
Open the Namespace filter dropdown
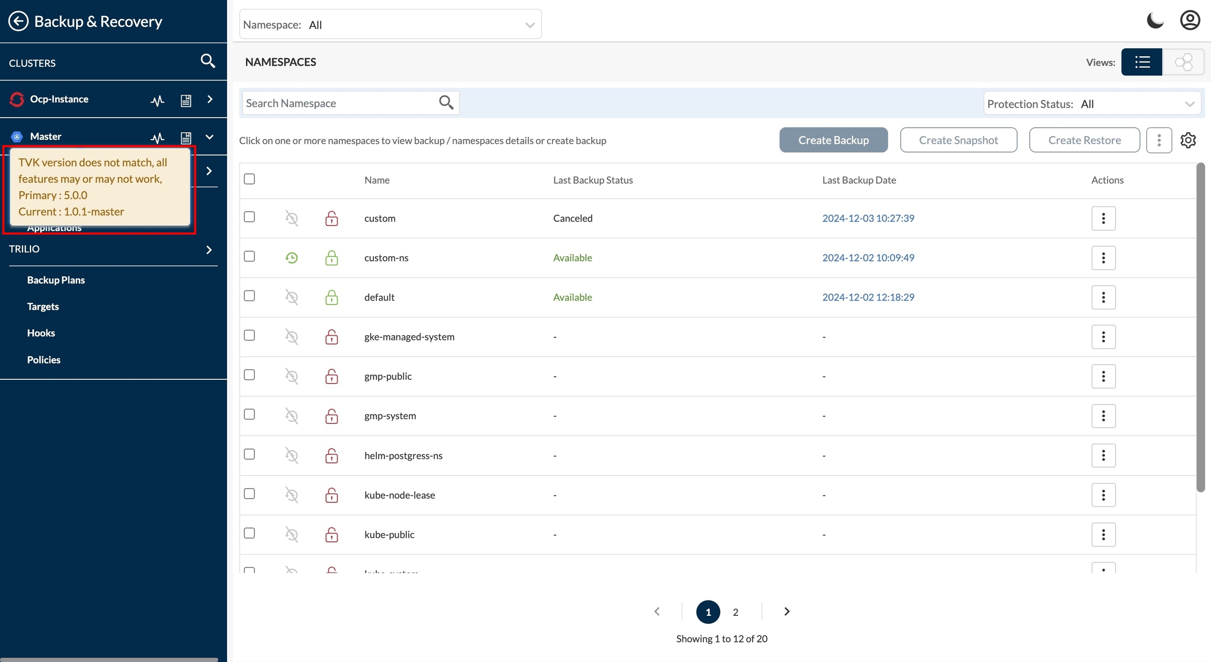click(390, 25)
